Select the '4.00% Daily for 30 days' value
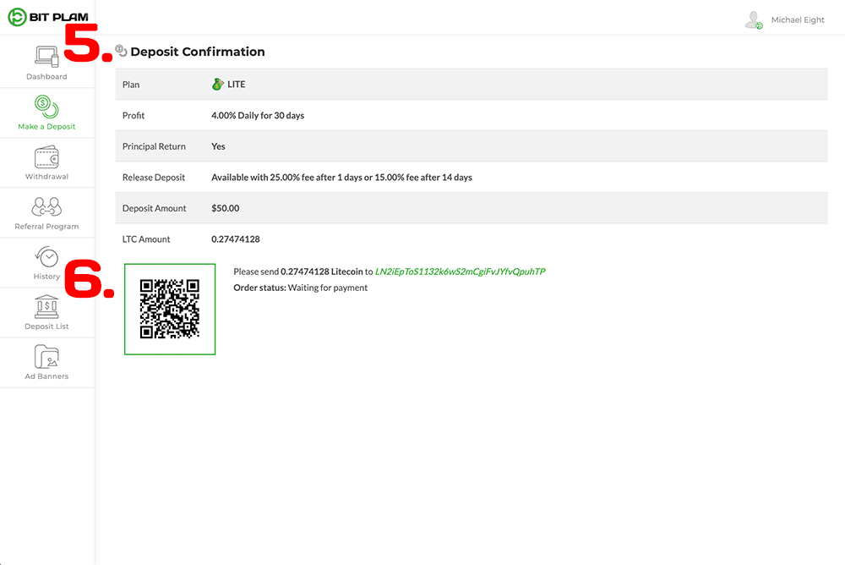This screenshot has height=565, width=845. [258, 116]
